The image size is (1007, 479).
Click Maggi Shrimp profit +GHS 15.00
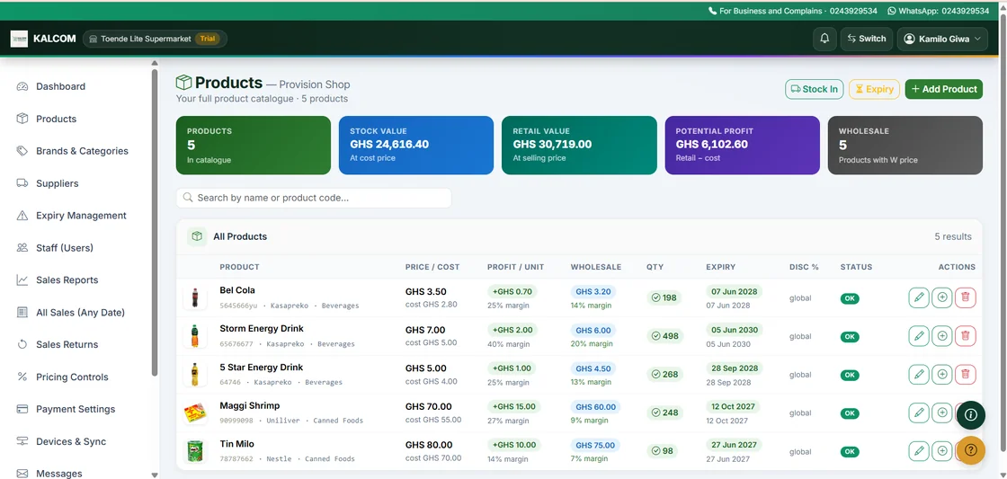click(x=513, y=406)
